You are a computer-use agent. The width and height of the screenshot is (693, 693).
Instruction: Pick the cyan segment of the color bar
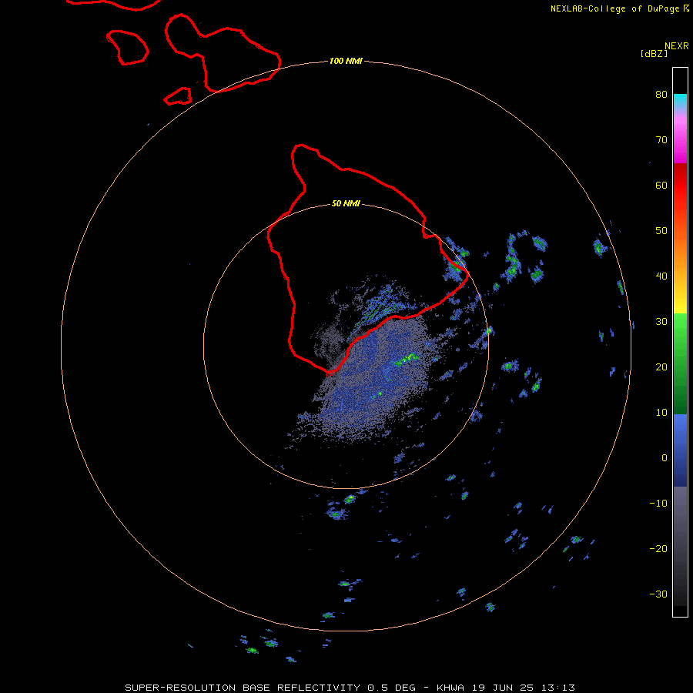680,99
